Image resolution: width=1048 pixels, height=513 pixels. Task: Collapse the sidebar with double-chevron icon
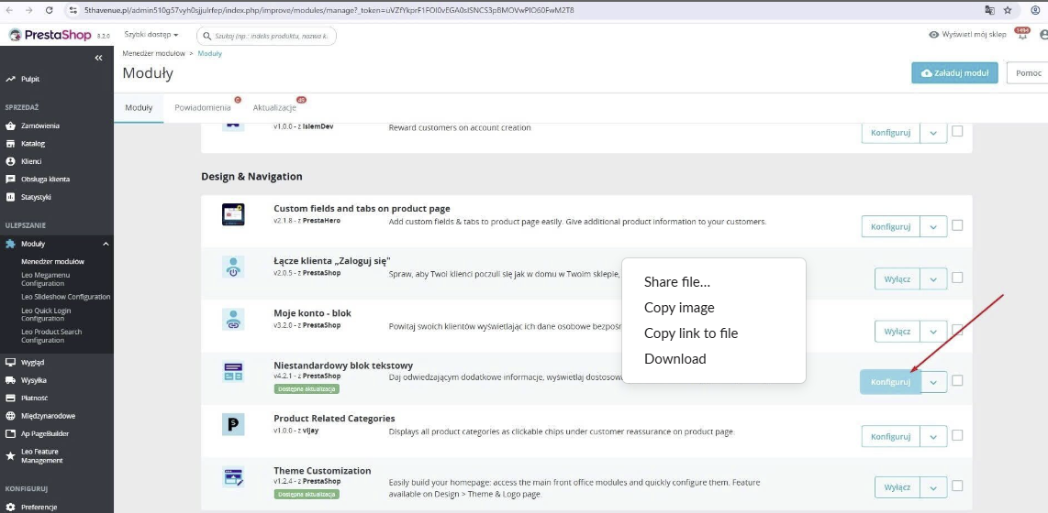point(98,58)
